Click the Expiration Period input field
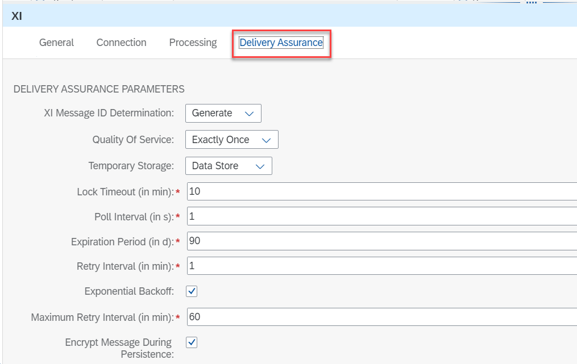Screen dimensions: 577x364 point(381,241)
